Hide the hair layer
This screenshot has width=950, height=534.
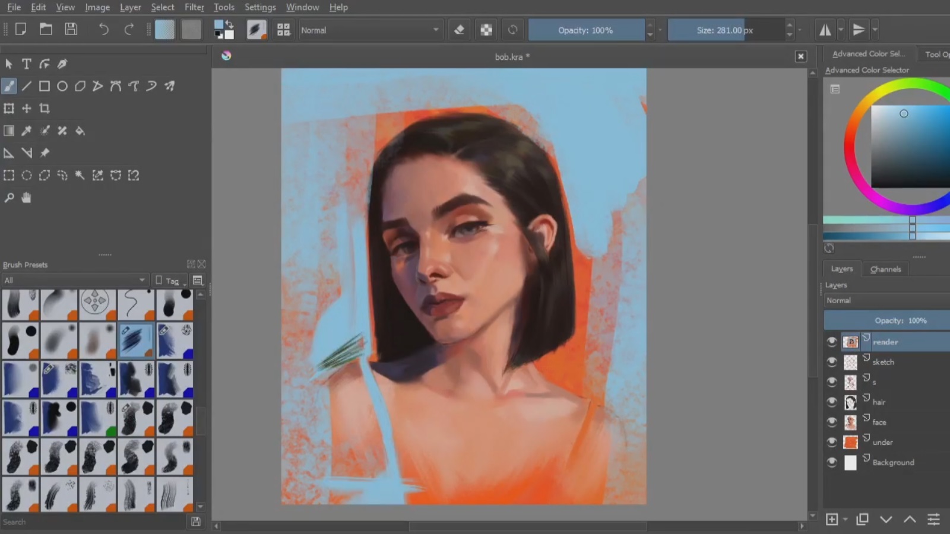point(832,402)
